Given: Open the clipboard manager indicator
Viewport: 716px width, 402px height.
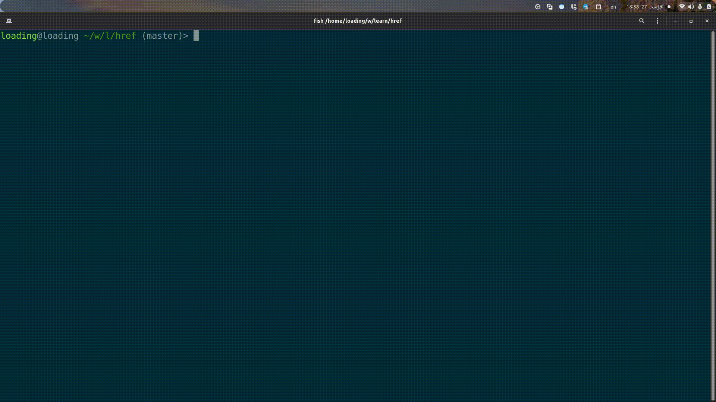Looking at the screenshot, I should (599, 7).
